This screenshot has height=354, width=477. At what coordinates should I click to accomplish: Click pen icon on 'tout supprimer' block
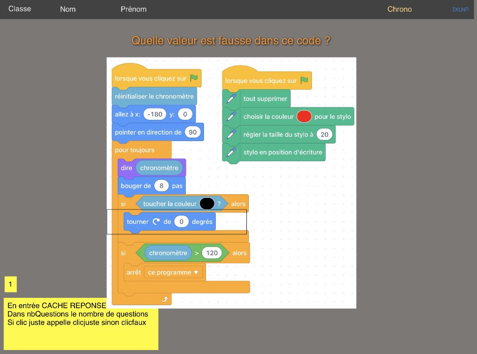232,99
